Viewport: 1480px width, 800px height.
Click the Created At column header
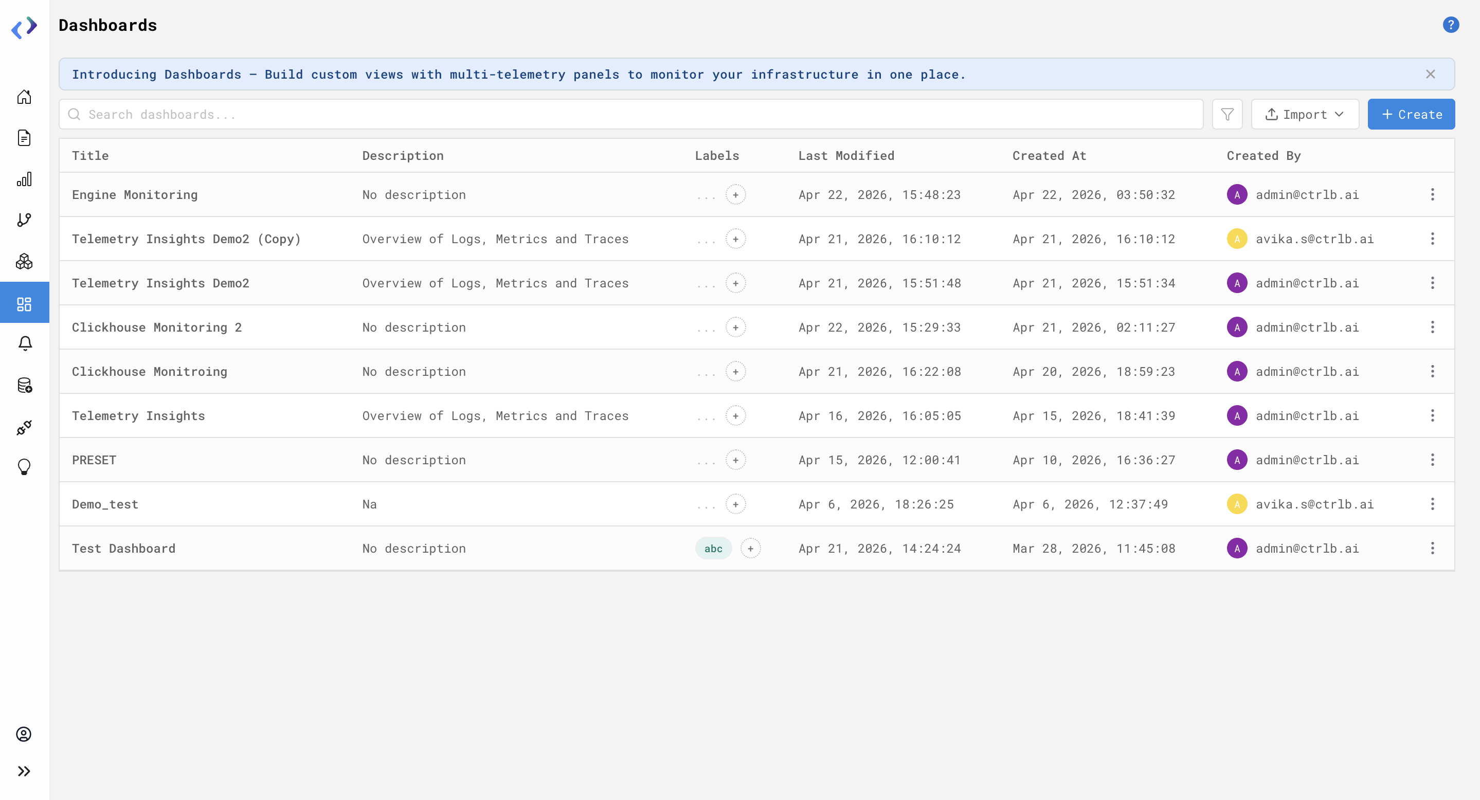1049,156
